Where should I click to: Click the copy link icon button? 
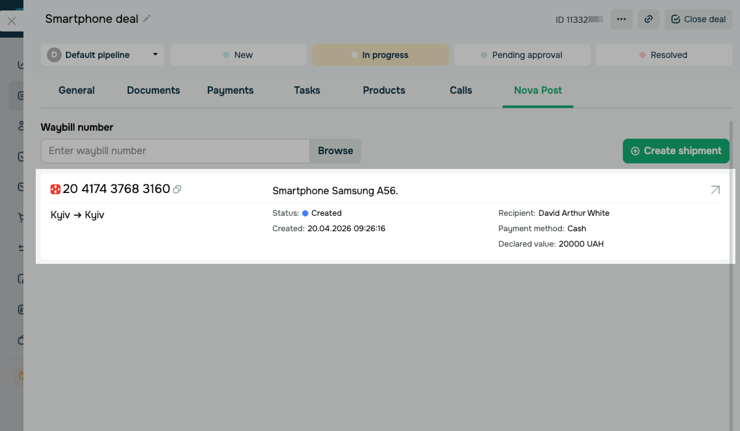(648, 19)
